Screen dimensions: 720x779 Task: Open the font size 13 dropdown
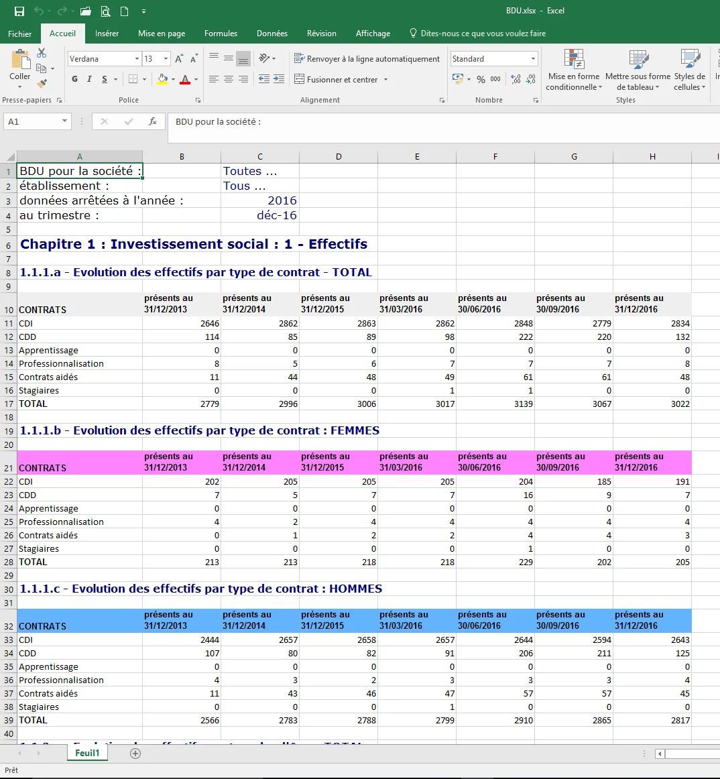click(166, 58)
